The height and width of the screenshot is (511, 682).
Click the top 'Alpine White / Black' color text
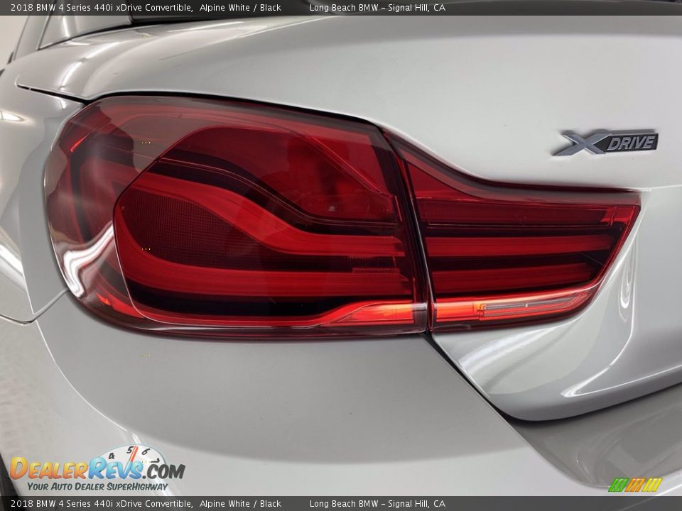240,8
